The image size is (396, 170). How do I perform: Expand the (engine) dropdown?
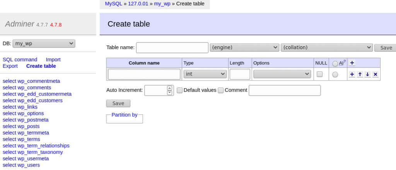[x=244, y=47]
